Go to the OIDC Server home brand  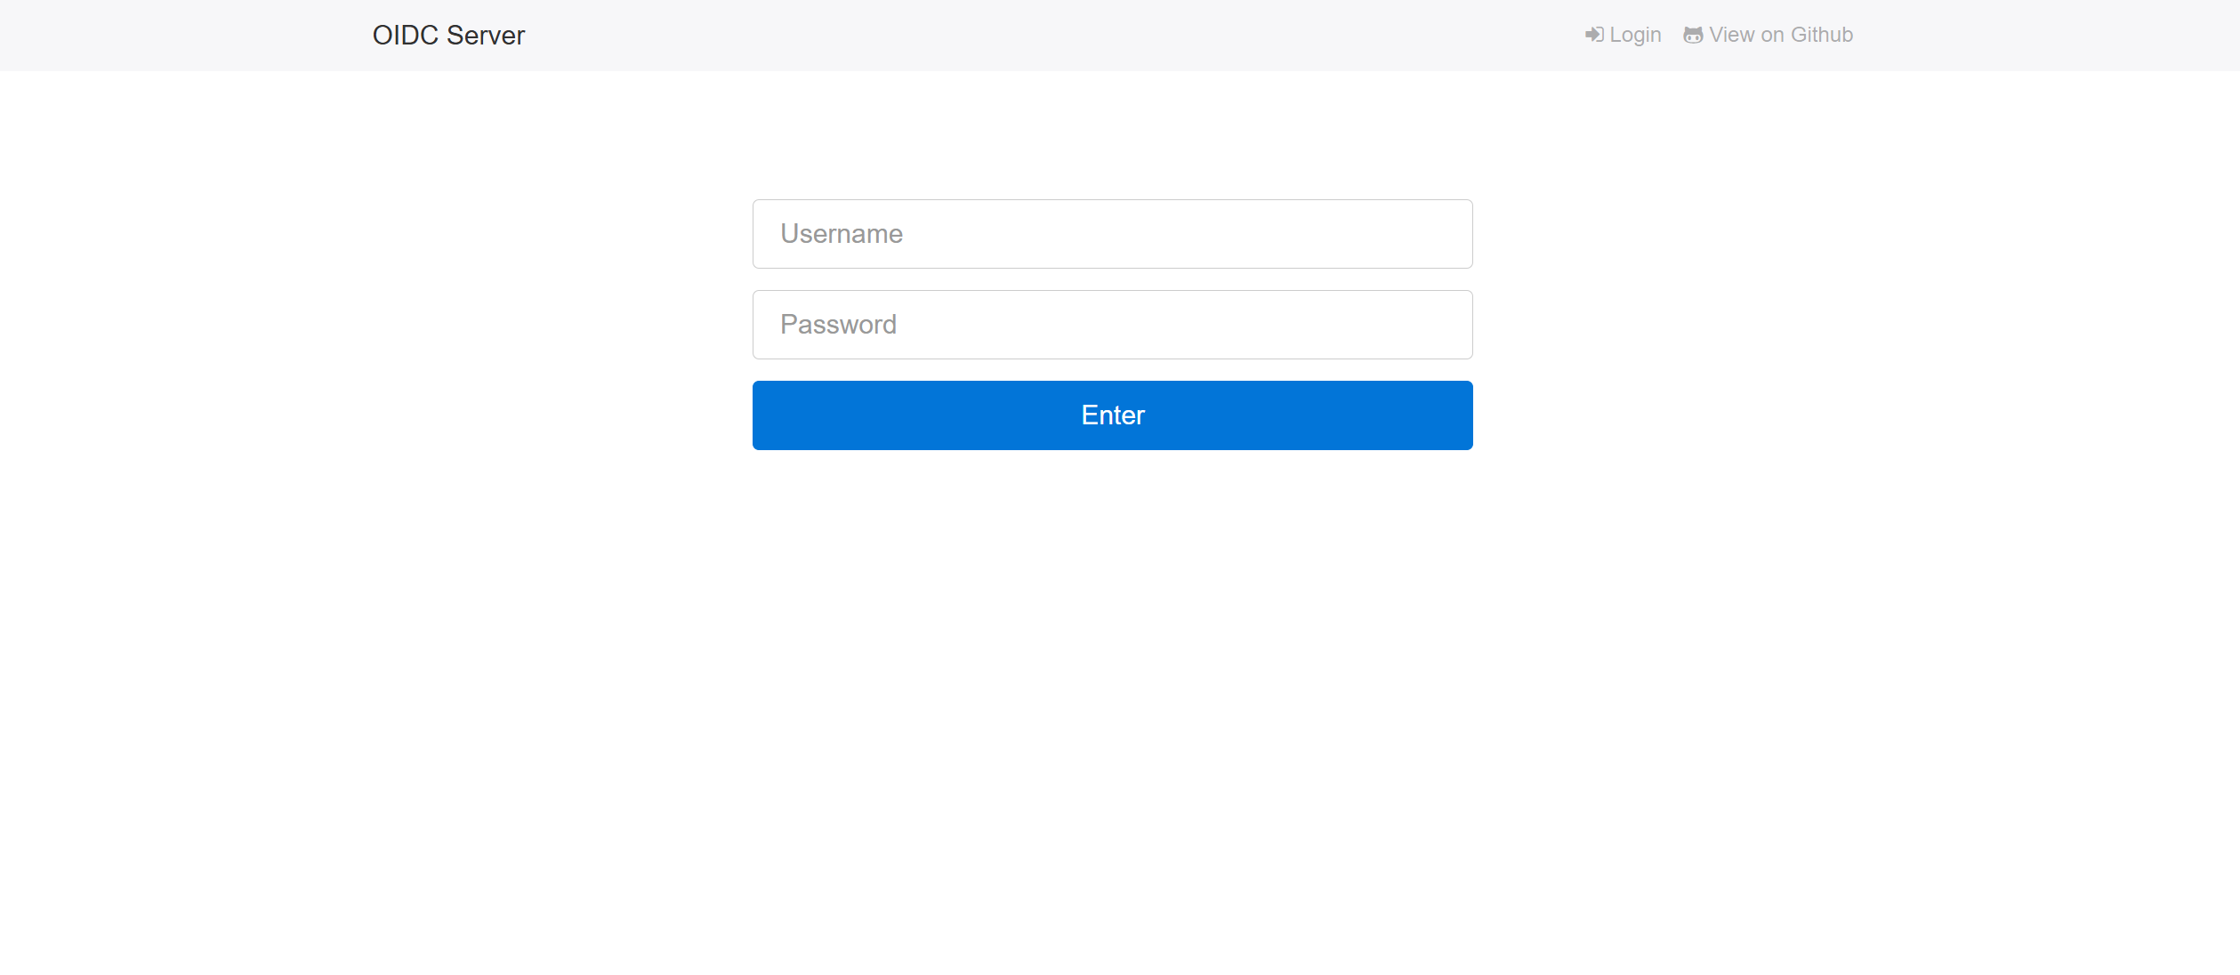tap(448, 36)
